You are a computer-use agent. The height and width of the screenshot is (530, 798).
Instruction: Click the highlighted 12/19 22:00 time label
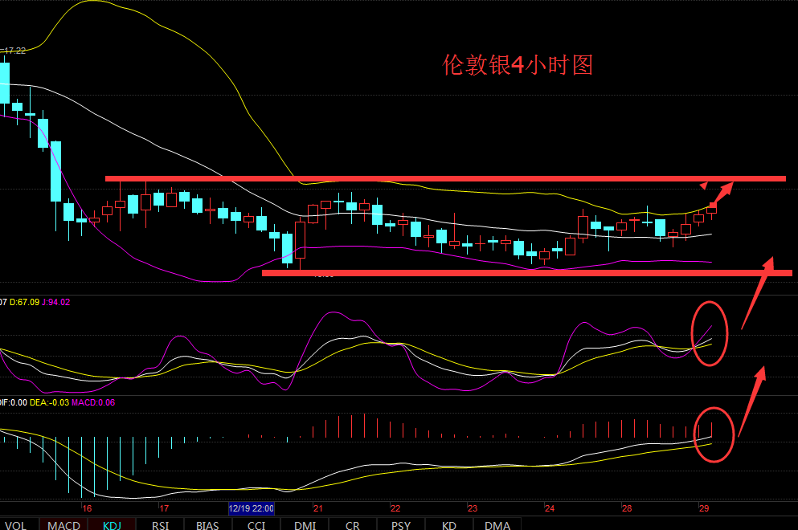coord(252,508)
